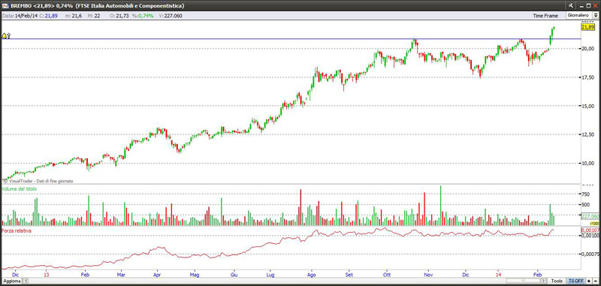Click the red 13 year marker on timeline

[x=47, y=275]
